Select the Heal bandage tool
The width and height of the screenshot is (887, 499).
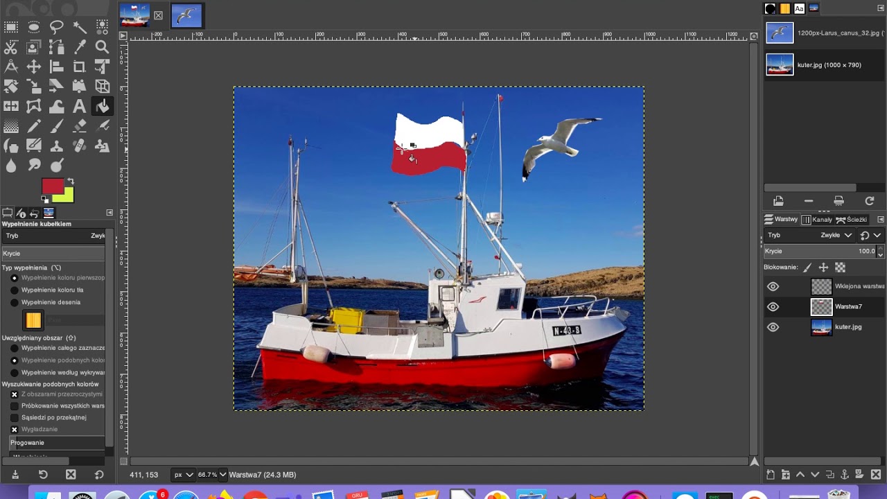(x=80, y=146)
